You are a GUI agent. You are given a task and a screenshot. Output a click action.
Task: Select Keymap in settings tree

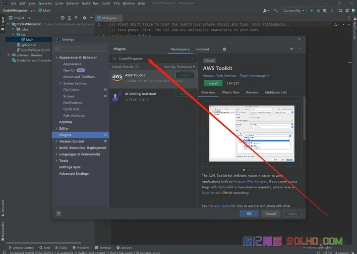pos(65,122)
